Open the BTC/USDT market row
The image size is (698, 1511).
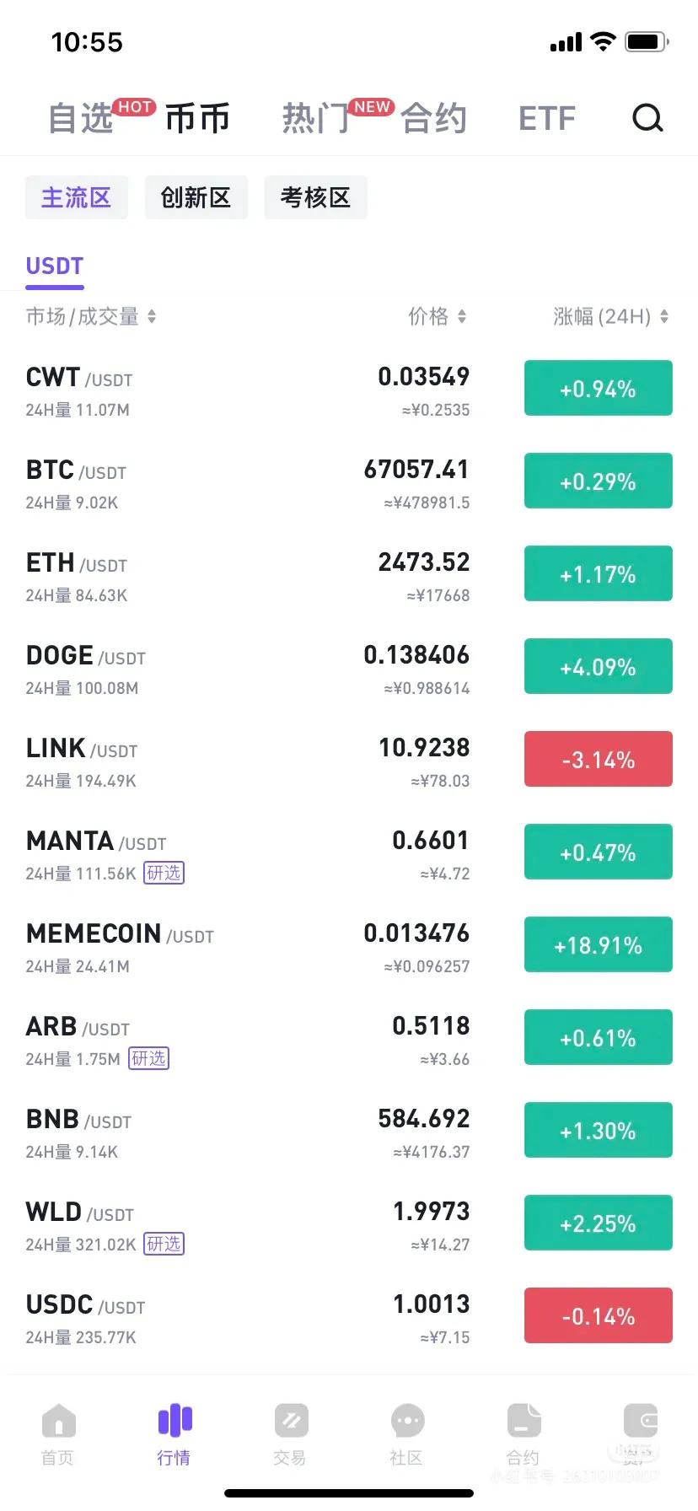[349, 483]
